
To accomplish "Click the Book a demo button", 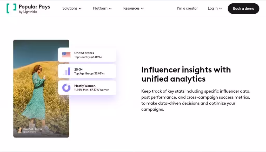I will point(243,8).
